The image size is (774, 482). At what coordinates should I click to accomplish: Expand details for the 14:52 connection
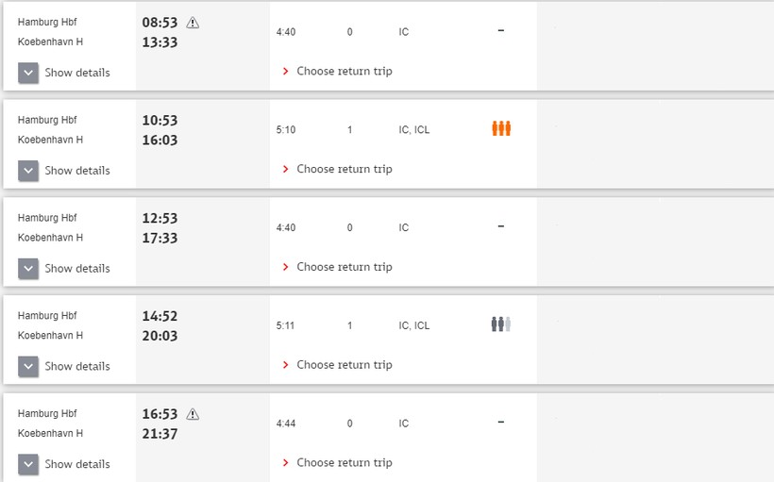[x=28, y=367]
